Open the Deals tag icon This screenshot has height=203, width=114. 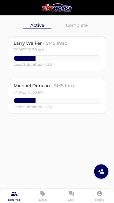[x=43, y=194]
